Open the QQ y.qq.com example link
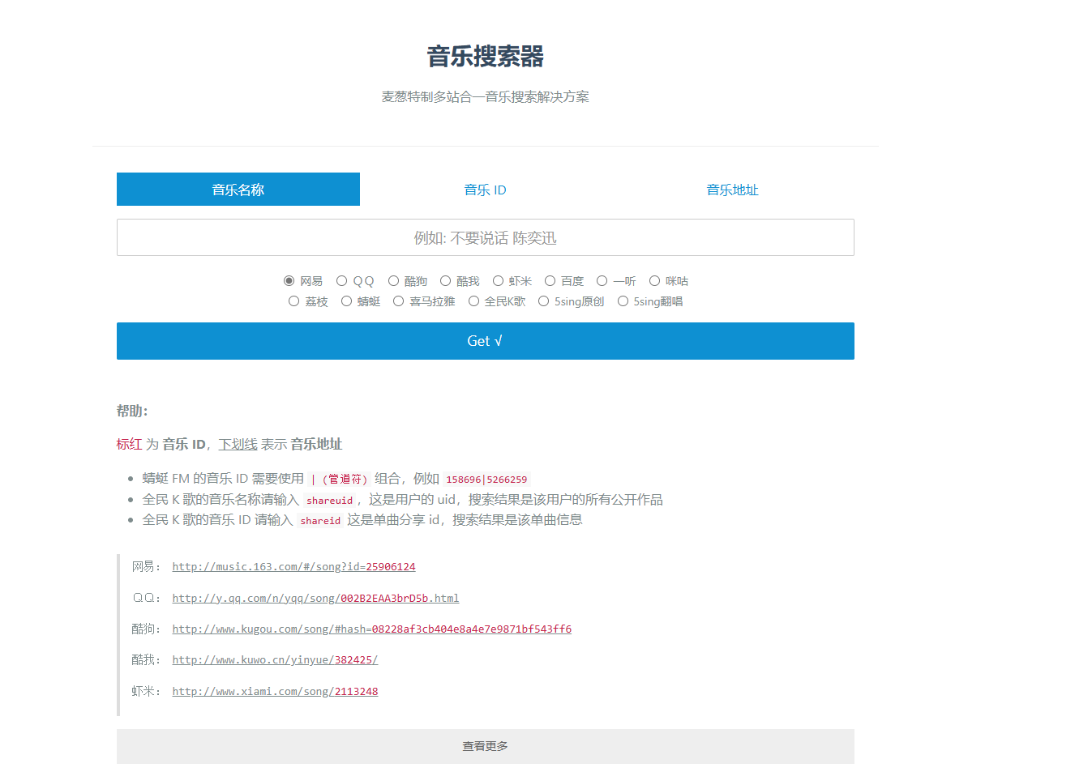 point(315,599)
